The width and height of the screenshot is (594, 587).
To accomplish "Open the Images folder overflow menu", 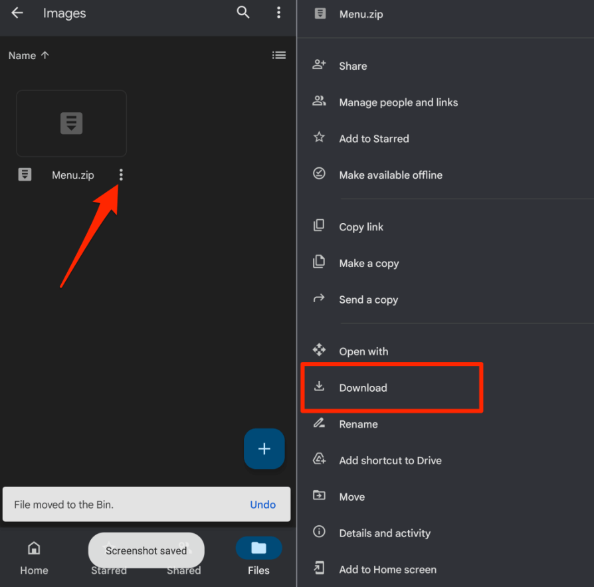I will [x=278, y=13].
